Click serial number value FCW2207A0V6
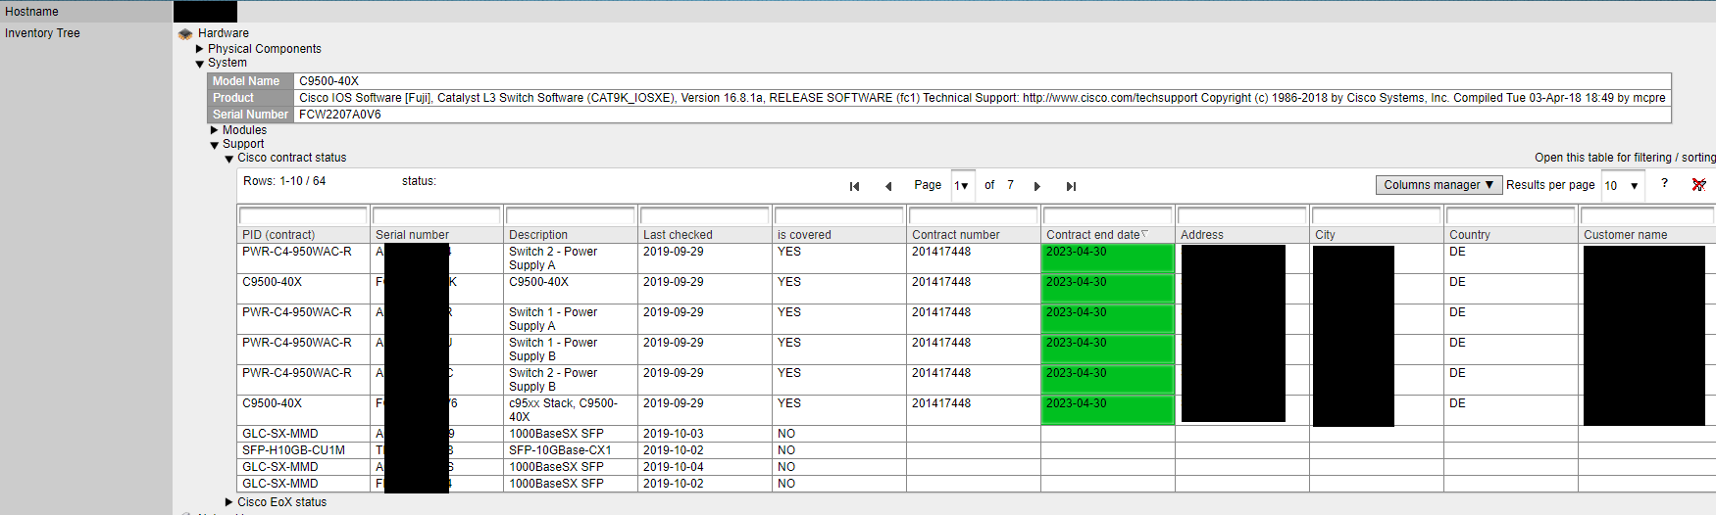This screenshot has width=1716, height=515. [x=340, y=115]
